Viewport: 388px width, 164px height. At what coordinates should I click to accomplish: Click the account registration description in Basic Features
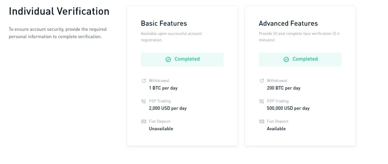pyautogui.click(x=171, y=37)
